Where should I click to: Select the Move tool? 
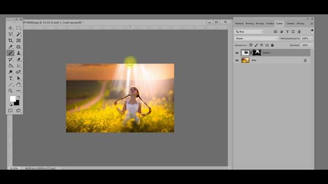click(x=10, y=28)
